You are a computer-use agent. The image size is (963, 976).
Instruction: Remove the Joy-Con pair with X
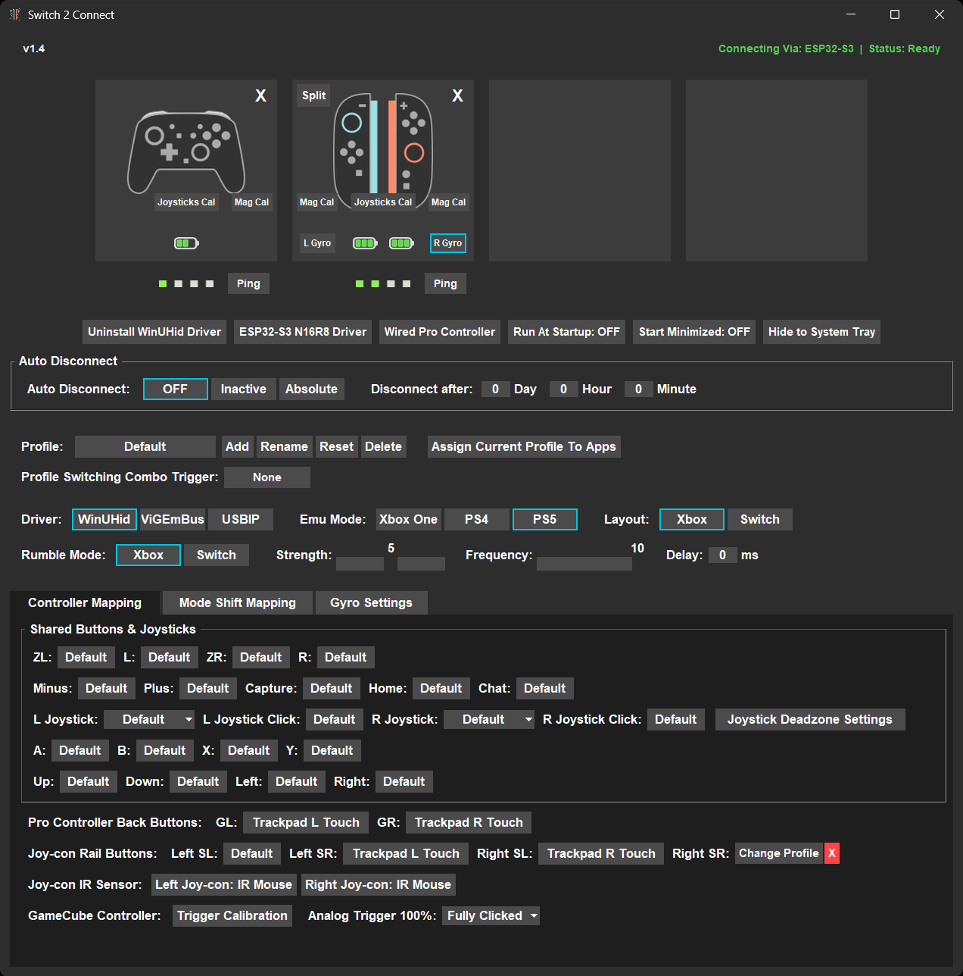[457, 95]
